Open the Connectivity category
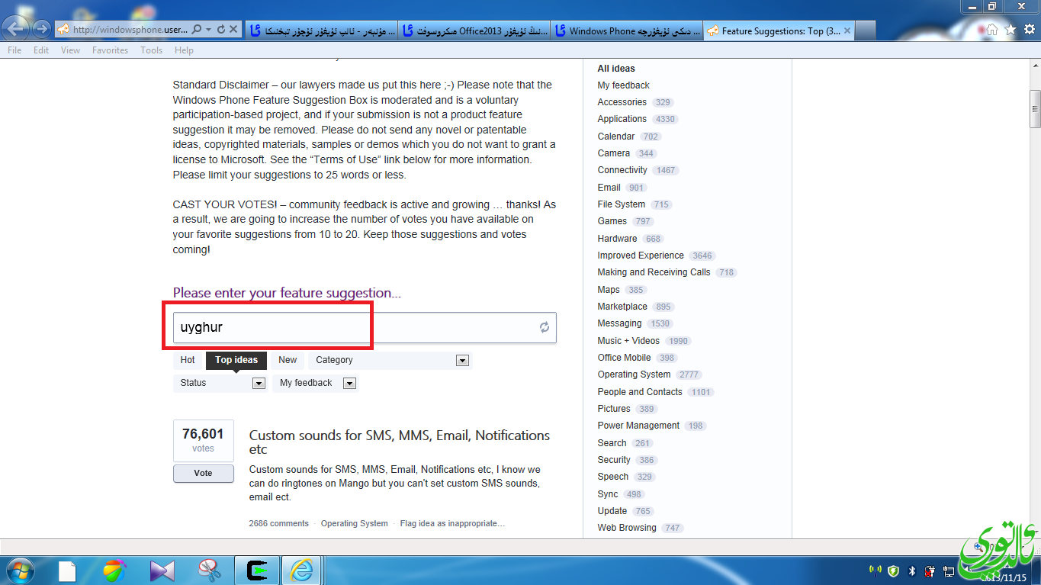Screen dimensions: 1041x585 click(x=622, y=170)
